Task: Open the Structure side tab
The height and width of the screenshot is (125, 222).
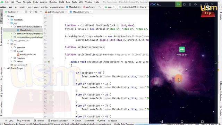Action: click(x=1, y=74)
